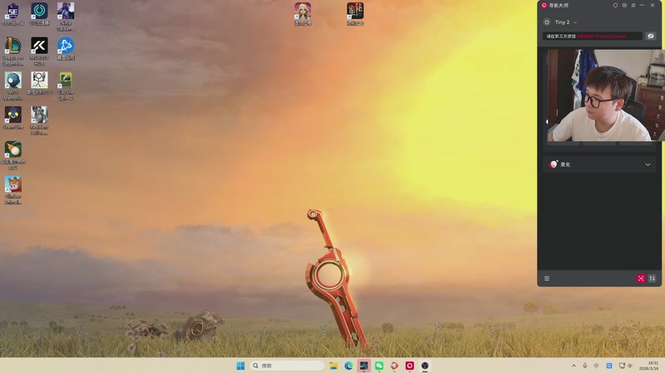Screen dimensions: 665x374
Task: Open the Windows Start menu
Action: tap(240, 366)
